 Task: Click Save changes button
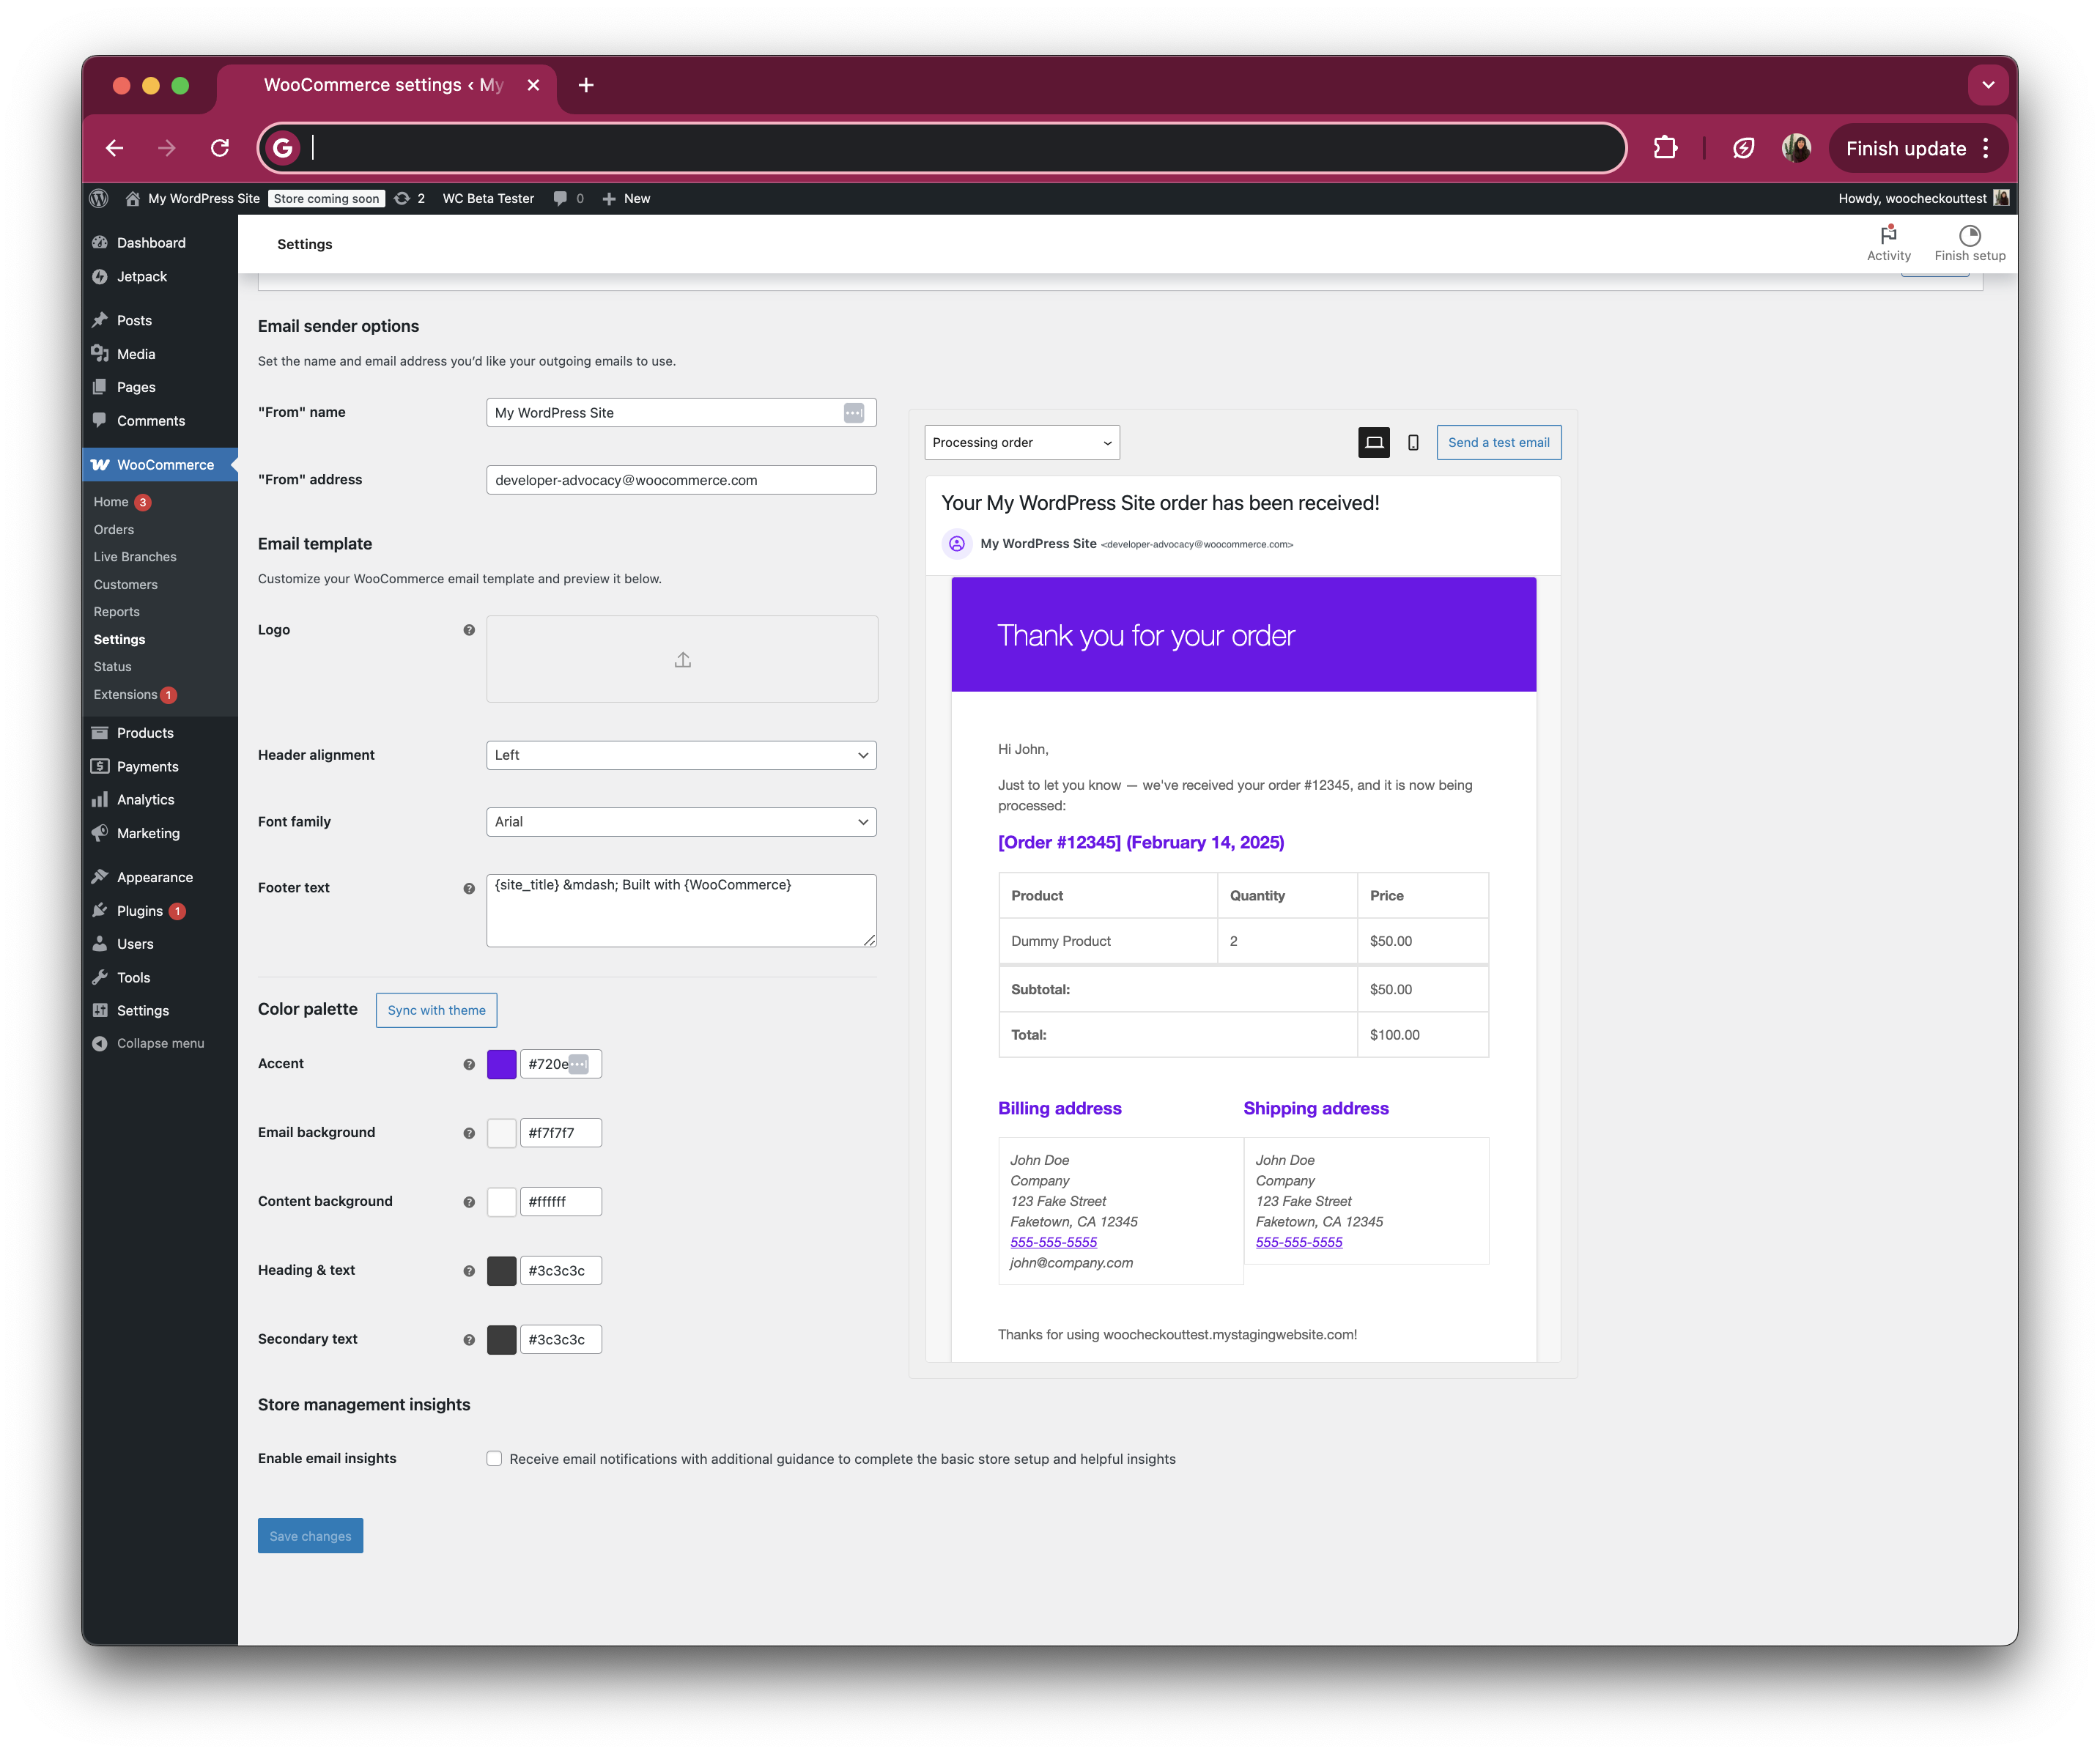click(310, 1536)
